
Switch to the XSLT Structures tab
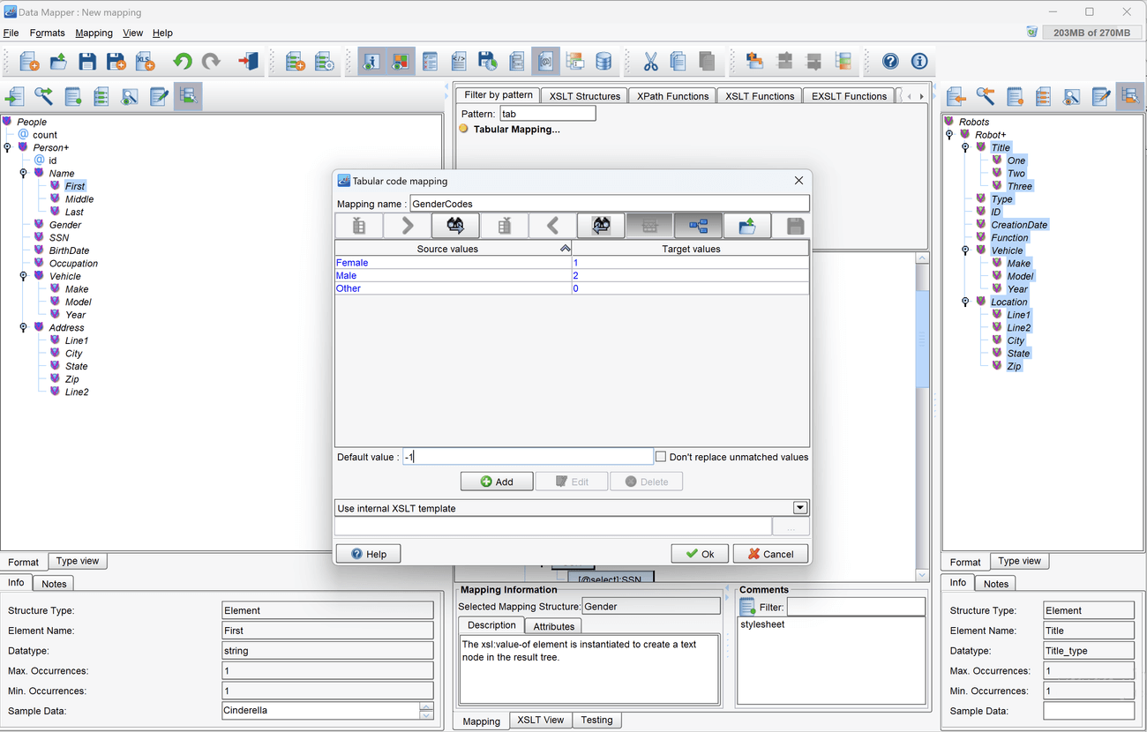(x=584, y=96)
